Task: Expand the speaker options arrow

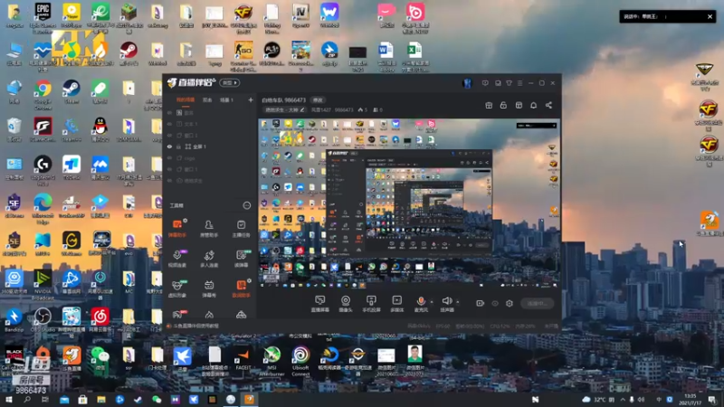Action: (458, 302)
